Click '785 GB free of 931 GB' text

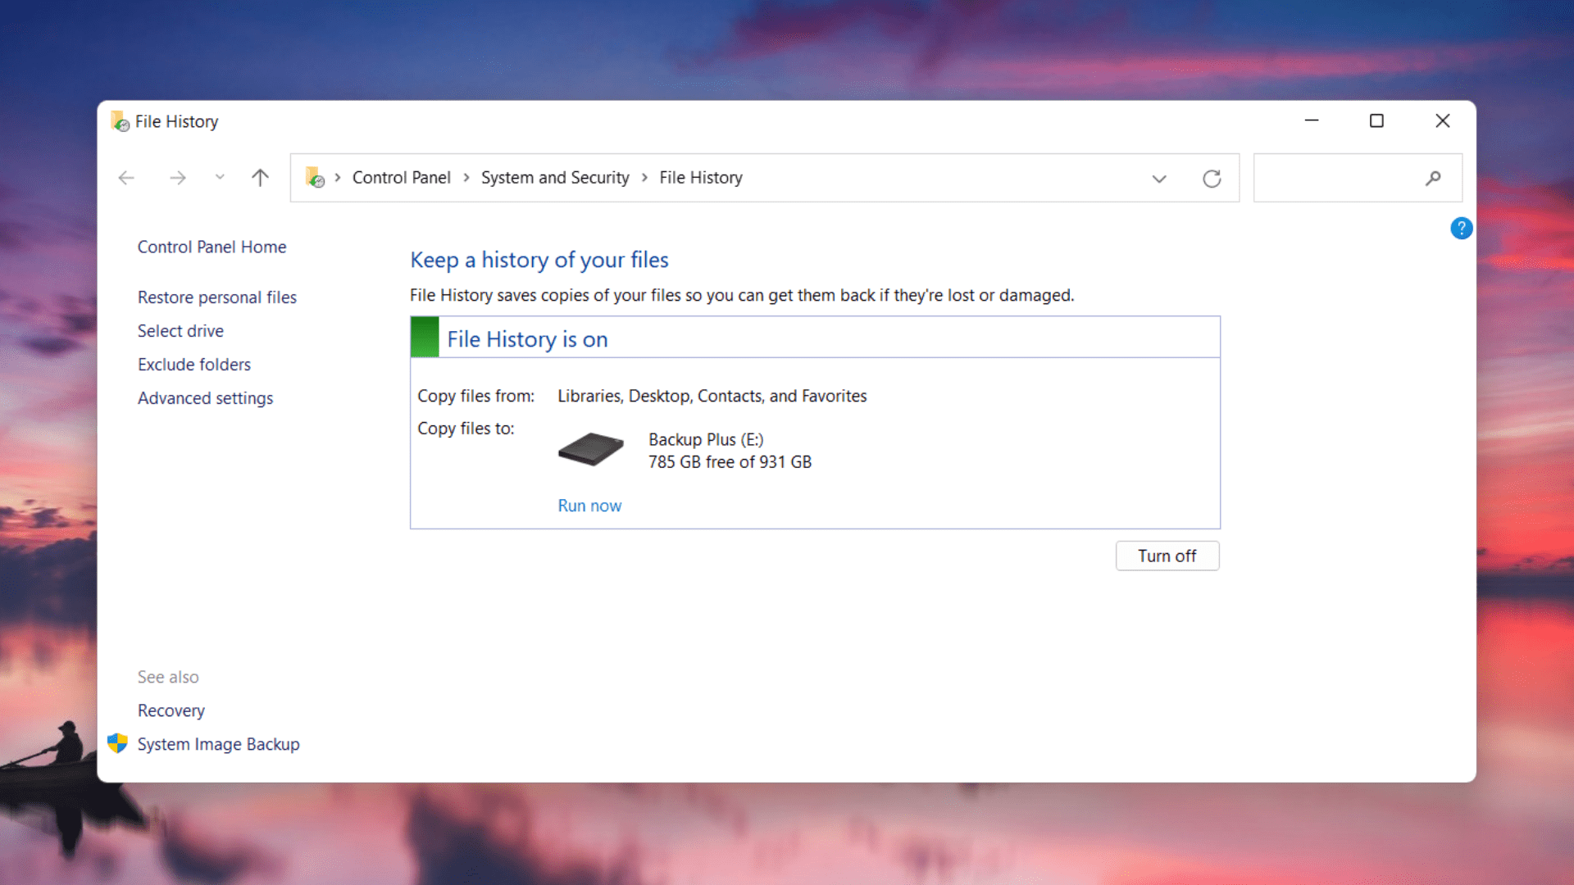pyautogui.click(x=730, y=462)
